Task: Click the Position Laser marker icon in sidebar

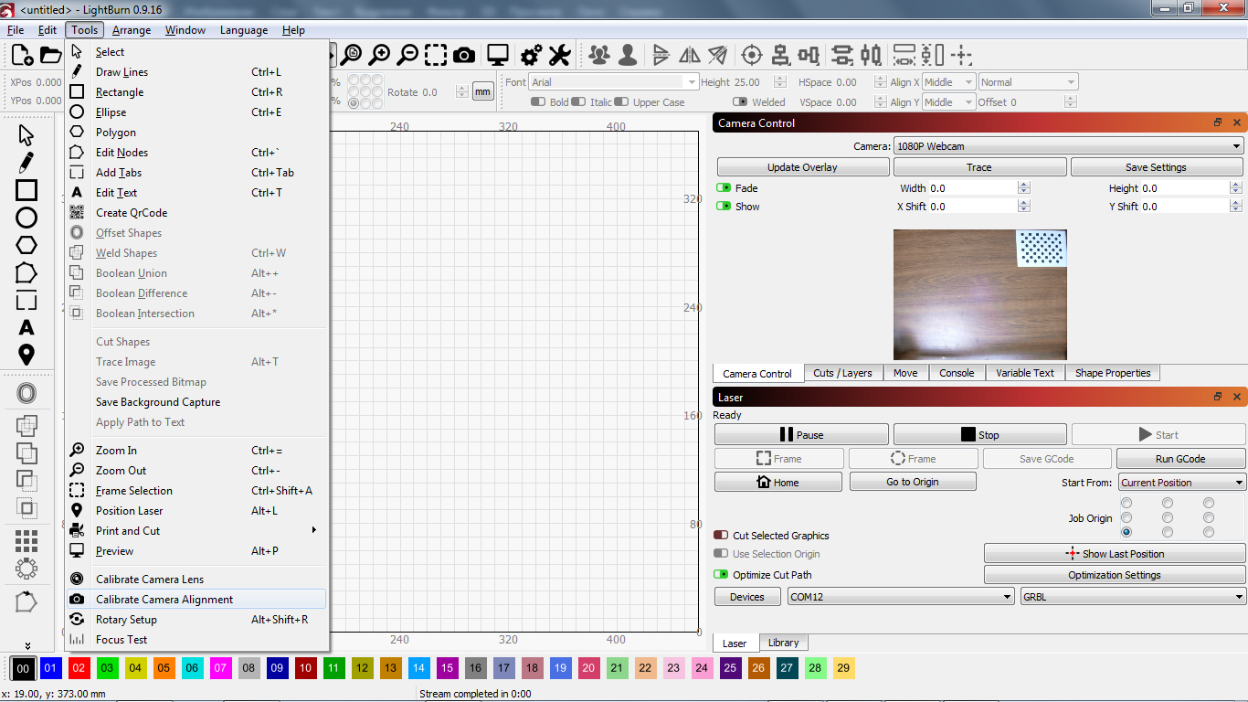Action: (26, 355)
